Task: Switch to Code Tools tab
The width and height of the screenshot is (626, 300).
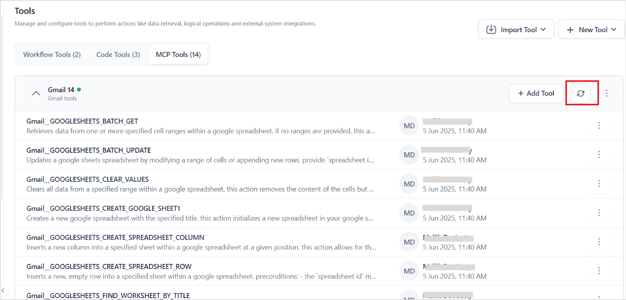Action: (x=118, y=54)
